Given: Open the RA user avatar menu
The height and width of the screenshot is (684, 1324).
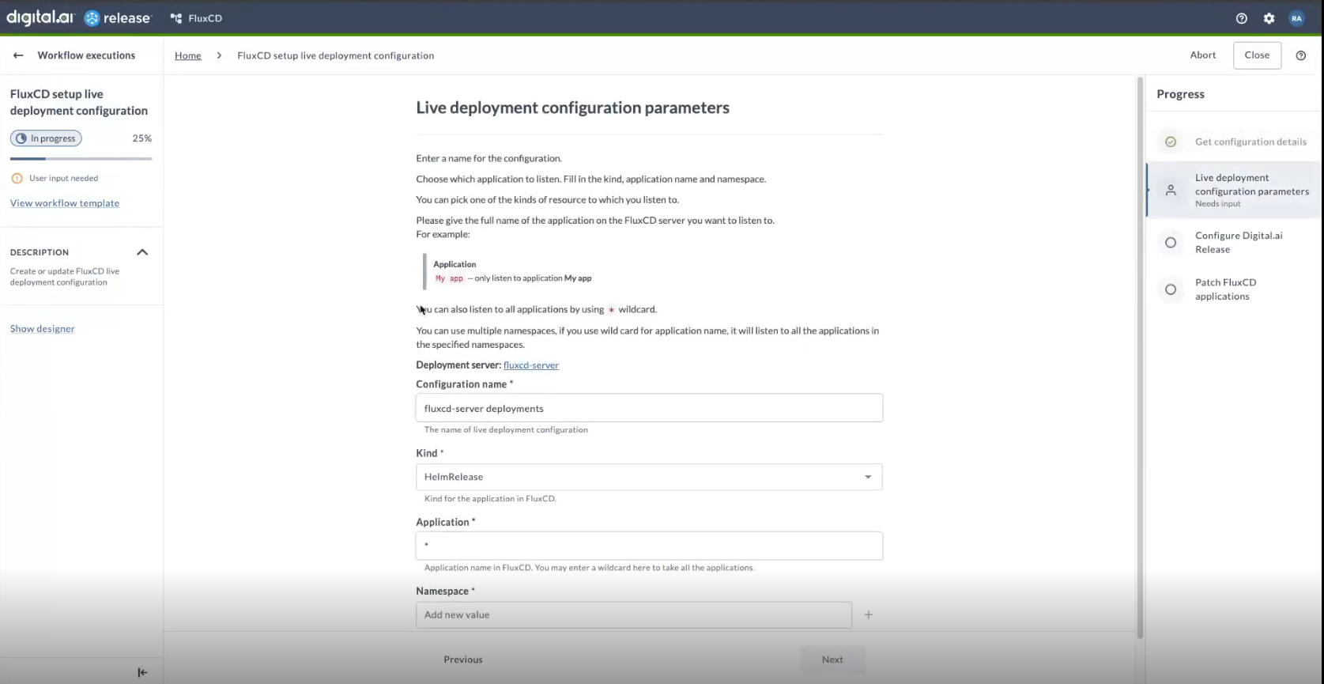Looking at the screenshot, I should click(x=1296, y=18).
